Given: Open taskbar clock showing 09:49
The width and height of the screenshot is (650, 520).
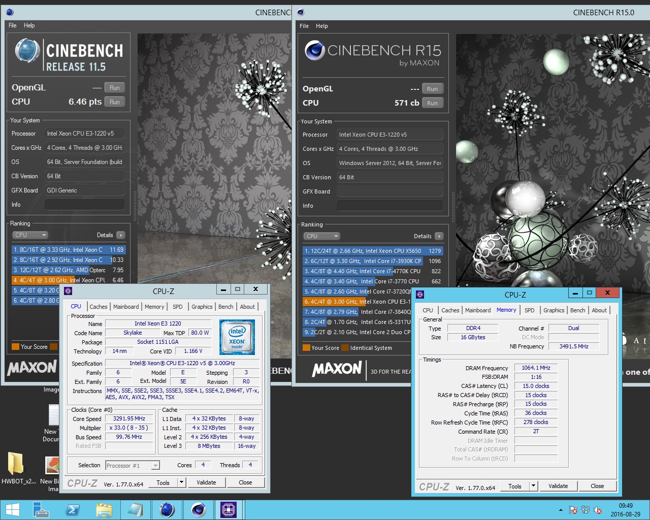Looking at the screenshot, I should click(x=626, y=510).
